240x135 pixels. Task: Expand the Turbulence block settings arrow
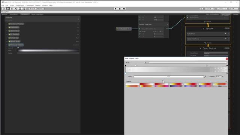coord(228,34)
